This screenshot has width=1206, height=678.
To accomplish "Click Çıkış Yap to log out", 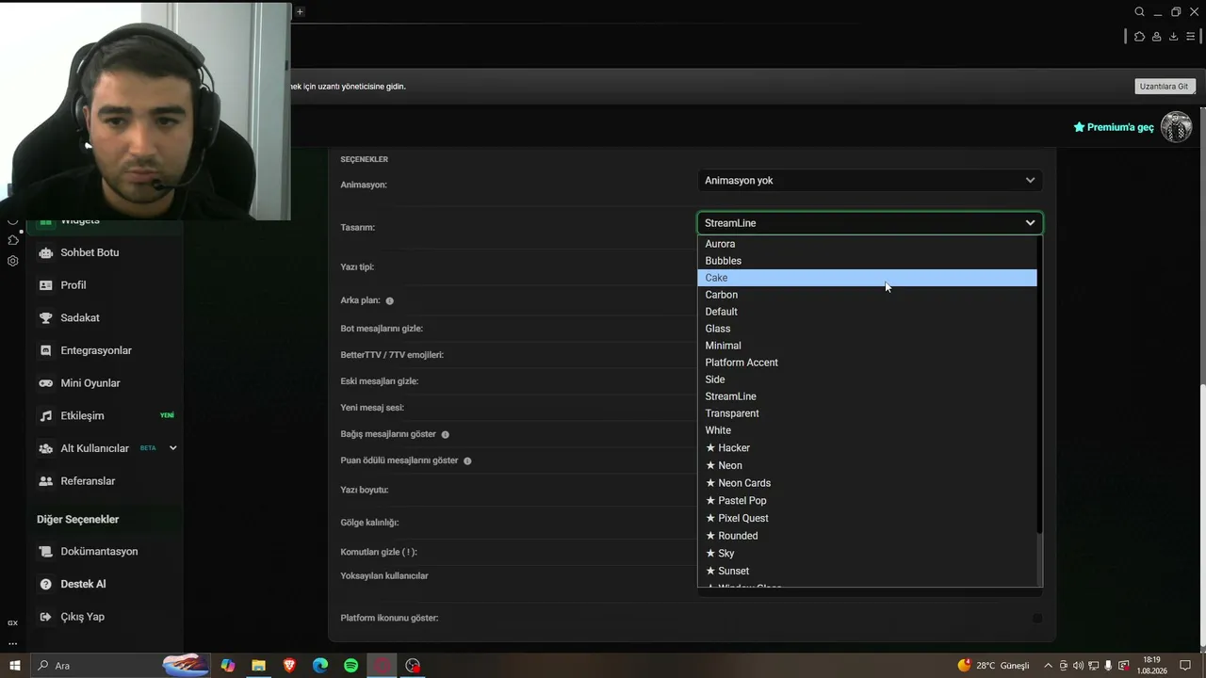I will 82,617.
